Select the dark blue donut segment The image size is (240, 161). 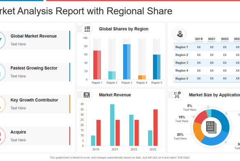point(222,120)
